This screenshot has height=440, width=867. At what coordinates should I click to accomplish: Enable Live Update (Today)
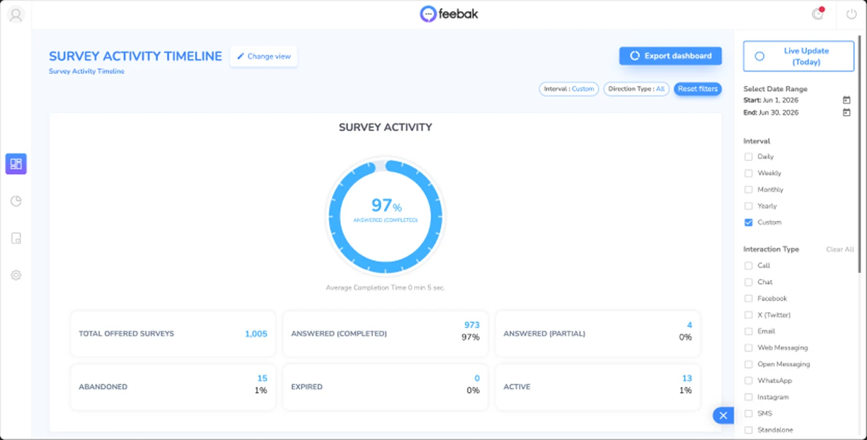pos(799,56)
